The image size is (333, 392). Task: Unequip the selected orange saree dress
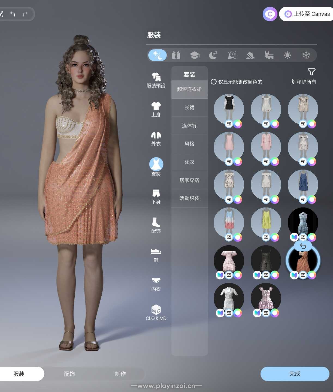point(303,246)
